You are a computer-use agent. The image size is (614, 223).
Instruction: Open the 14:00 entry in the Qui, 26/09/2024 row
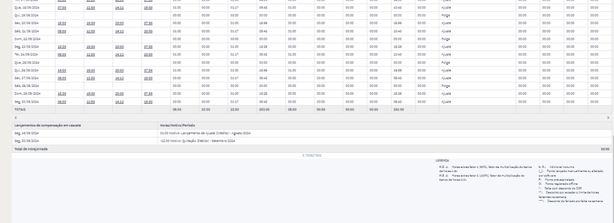click(62, 70)
